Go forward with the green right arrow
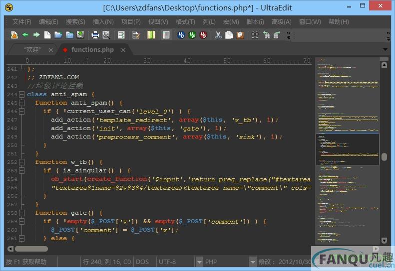395x271 pixels. coord(36,35)
